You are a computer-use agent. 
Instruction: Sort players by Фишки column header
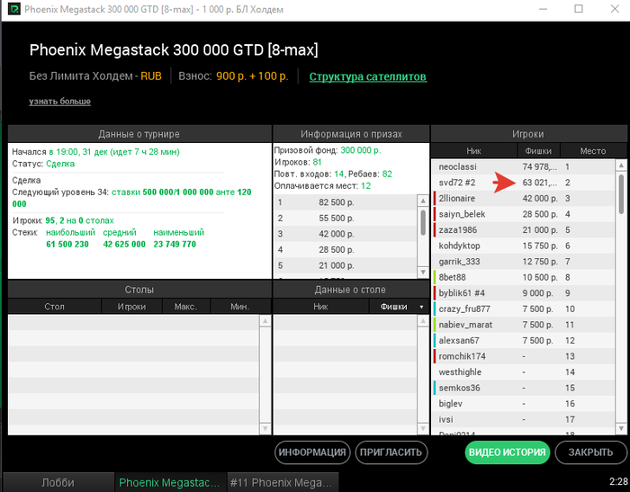(x=538, y=151)
